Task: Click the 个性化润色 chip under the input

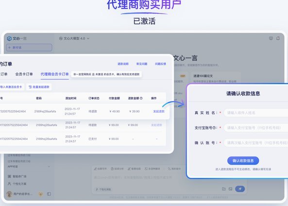Action: 103,189
